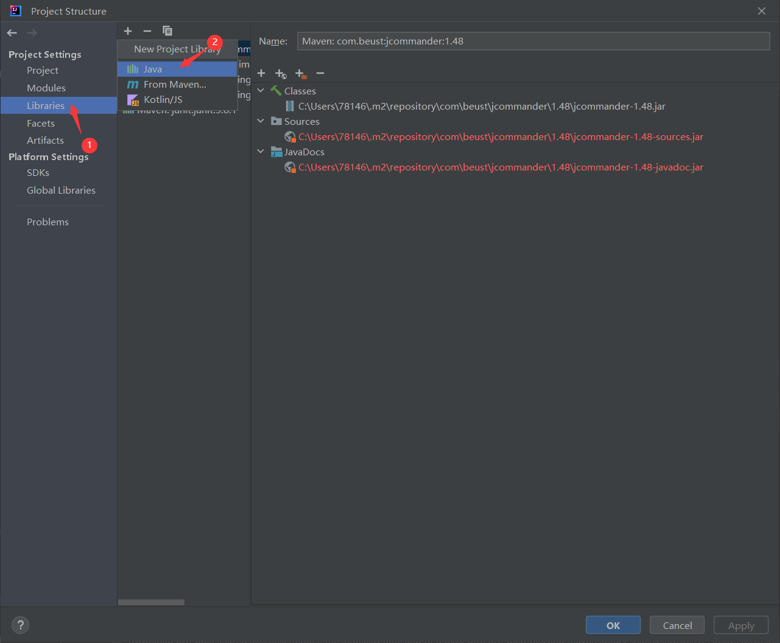780x643 pixels.
Task: Select the jcommander-1.48-javadoc.jar path
Action: pyautogui.click(x=501, y=167)
